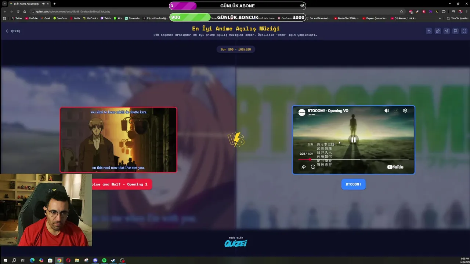Open the Windows Start menu
The image size is (470, 264).
pyautogui.click(x=5, y=260)
